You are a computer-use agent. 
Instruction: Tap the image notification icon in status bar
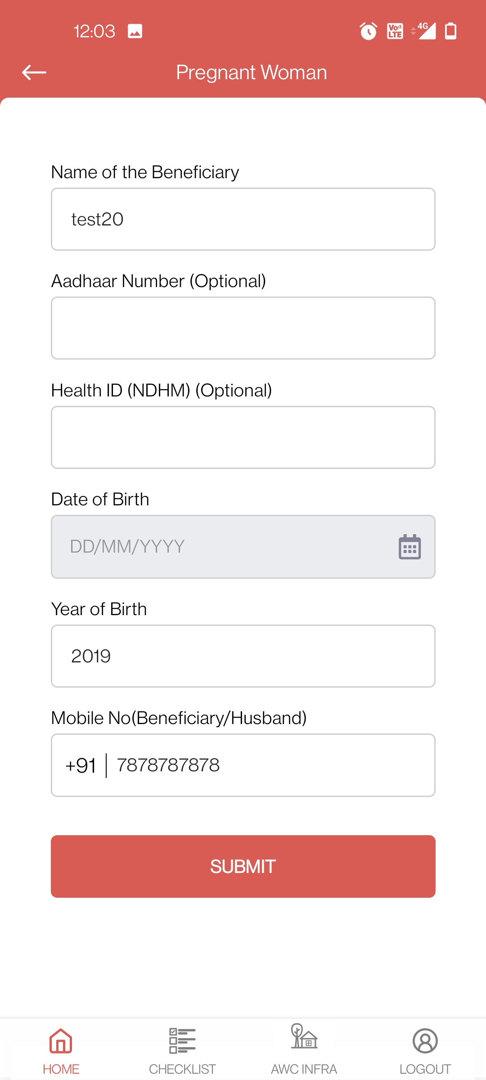(135, 31)
